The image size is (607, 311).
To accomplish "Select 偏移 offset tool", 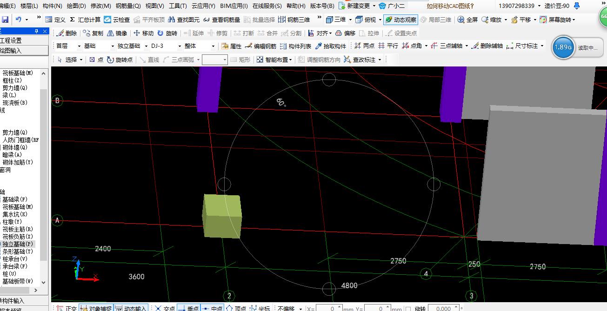I will point(345,33).
